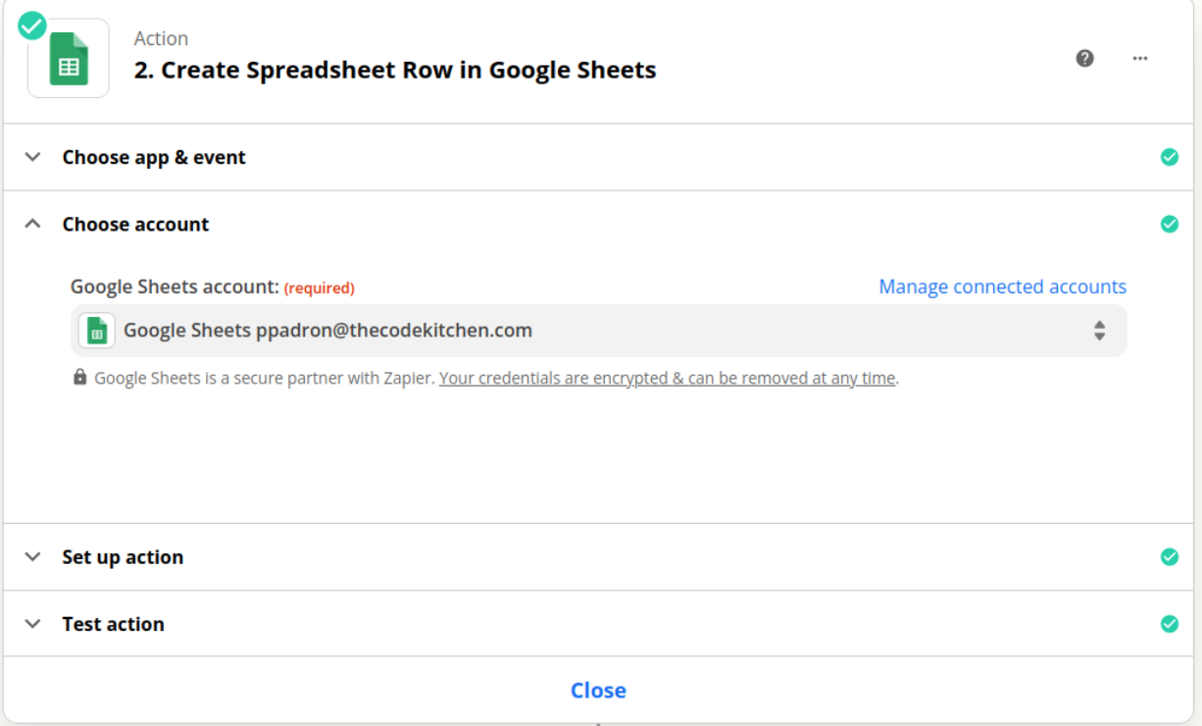Open the help question mark icon
The height and width of the screenshot is (726, 1202).
(1084, 58)
